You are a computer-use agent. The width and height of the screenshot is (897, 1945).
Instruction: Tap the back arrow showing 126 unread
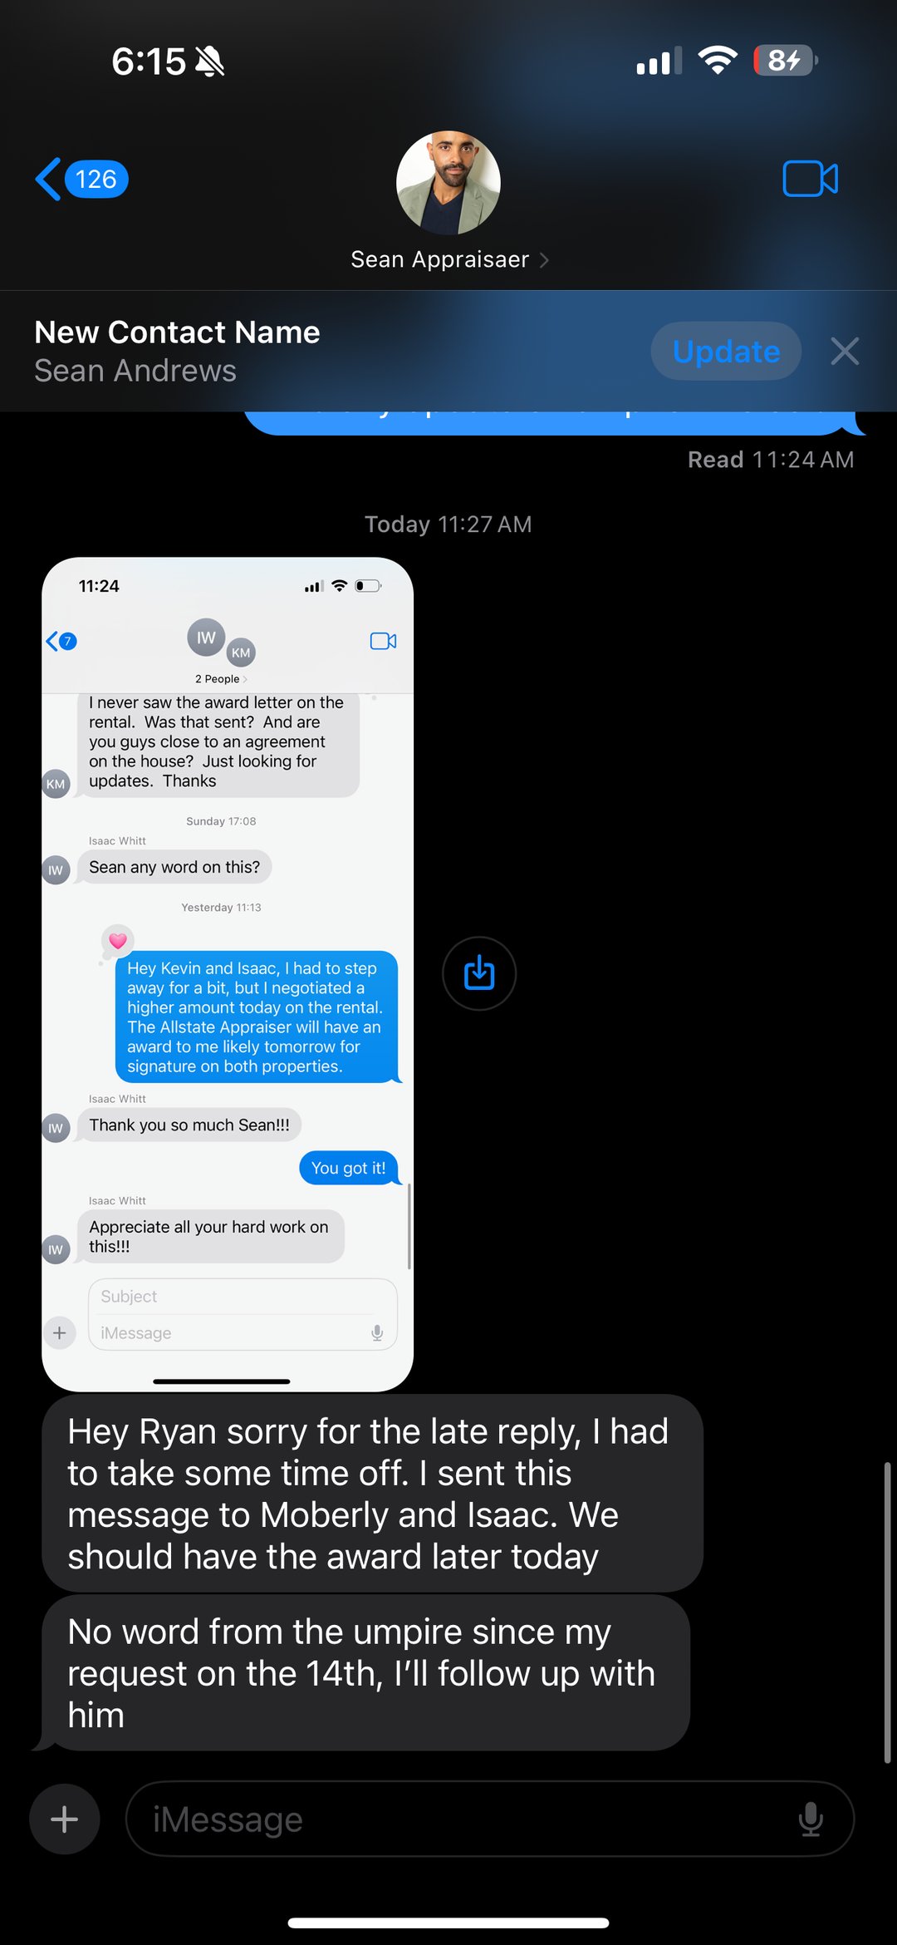(81, 179)
